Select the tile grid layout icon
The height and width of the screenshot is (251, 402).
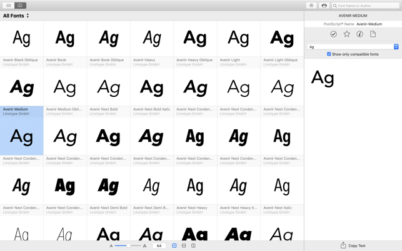coord(174,245)
